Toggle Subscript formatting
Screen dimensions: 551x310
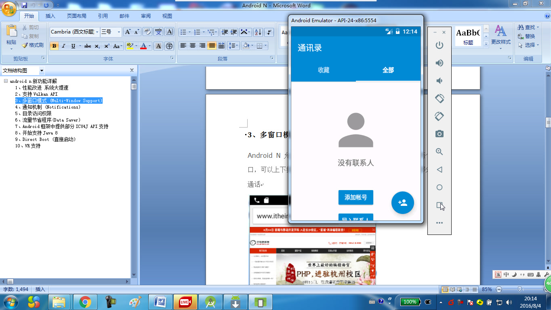pyautogui.click(x=97, y=46)
